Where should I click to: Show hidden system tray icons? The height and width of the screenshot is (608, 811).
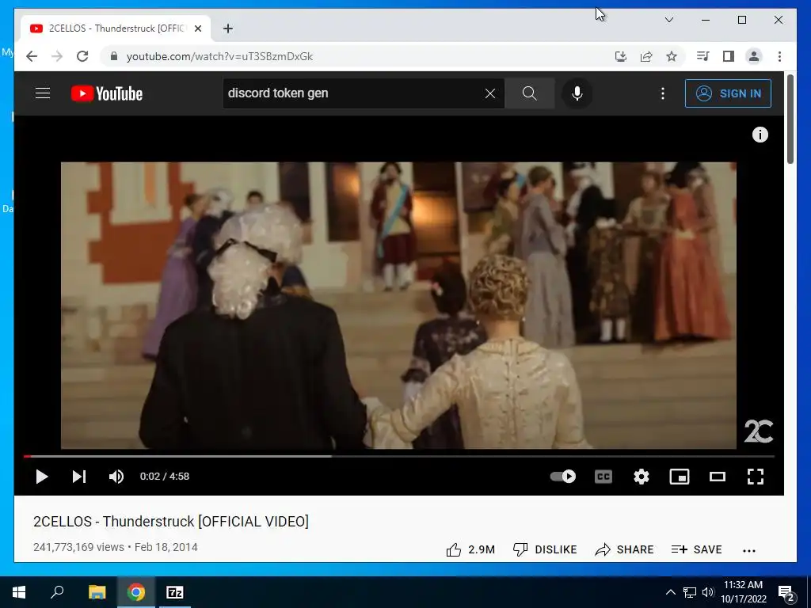tap(670, 592)
